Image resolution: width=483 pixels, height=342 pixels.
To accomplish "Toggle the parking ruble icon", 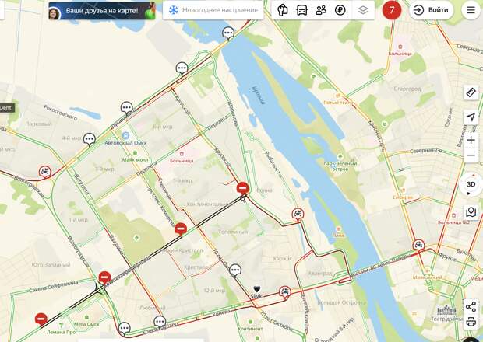I will (x=340, y=10).
